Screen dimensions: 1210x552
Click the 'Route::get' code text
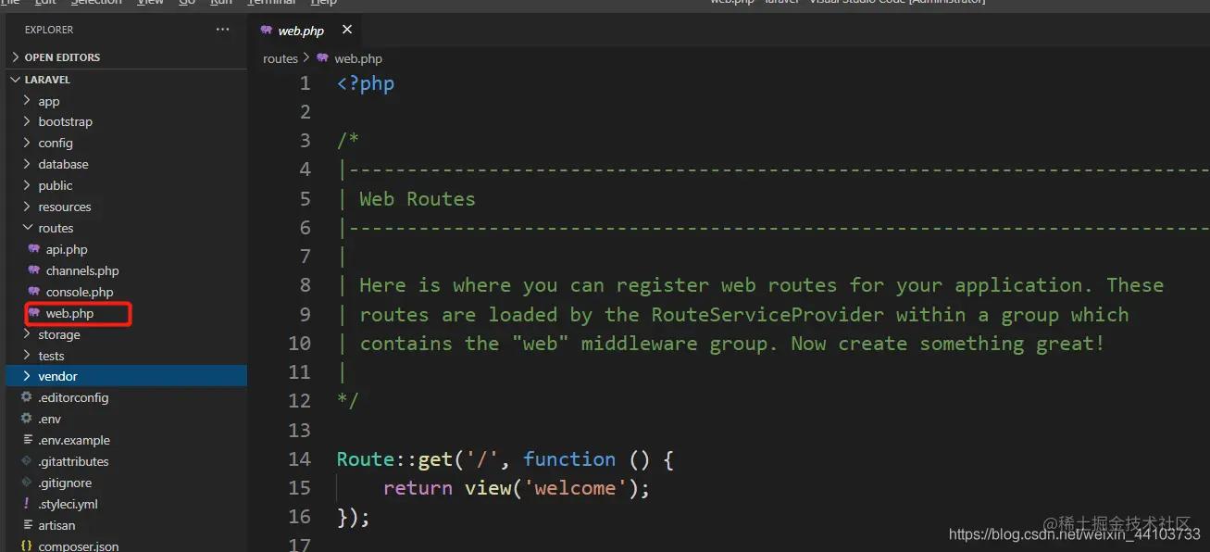tap(395, 459)
